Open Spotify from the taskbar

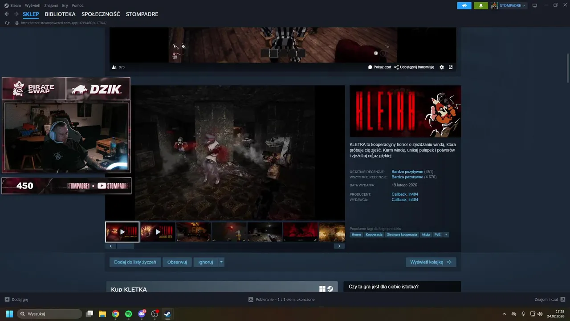[x=128, y=314]
